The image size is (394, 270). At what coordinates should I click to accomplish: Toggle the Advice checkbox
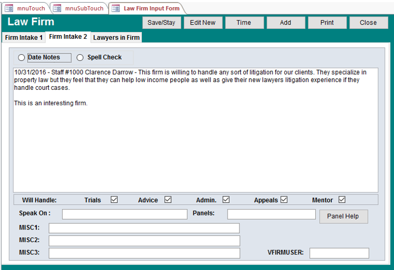tap(168, 200)
